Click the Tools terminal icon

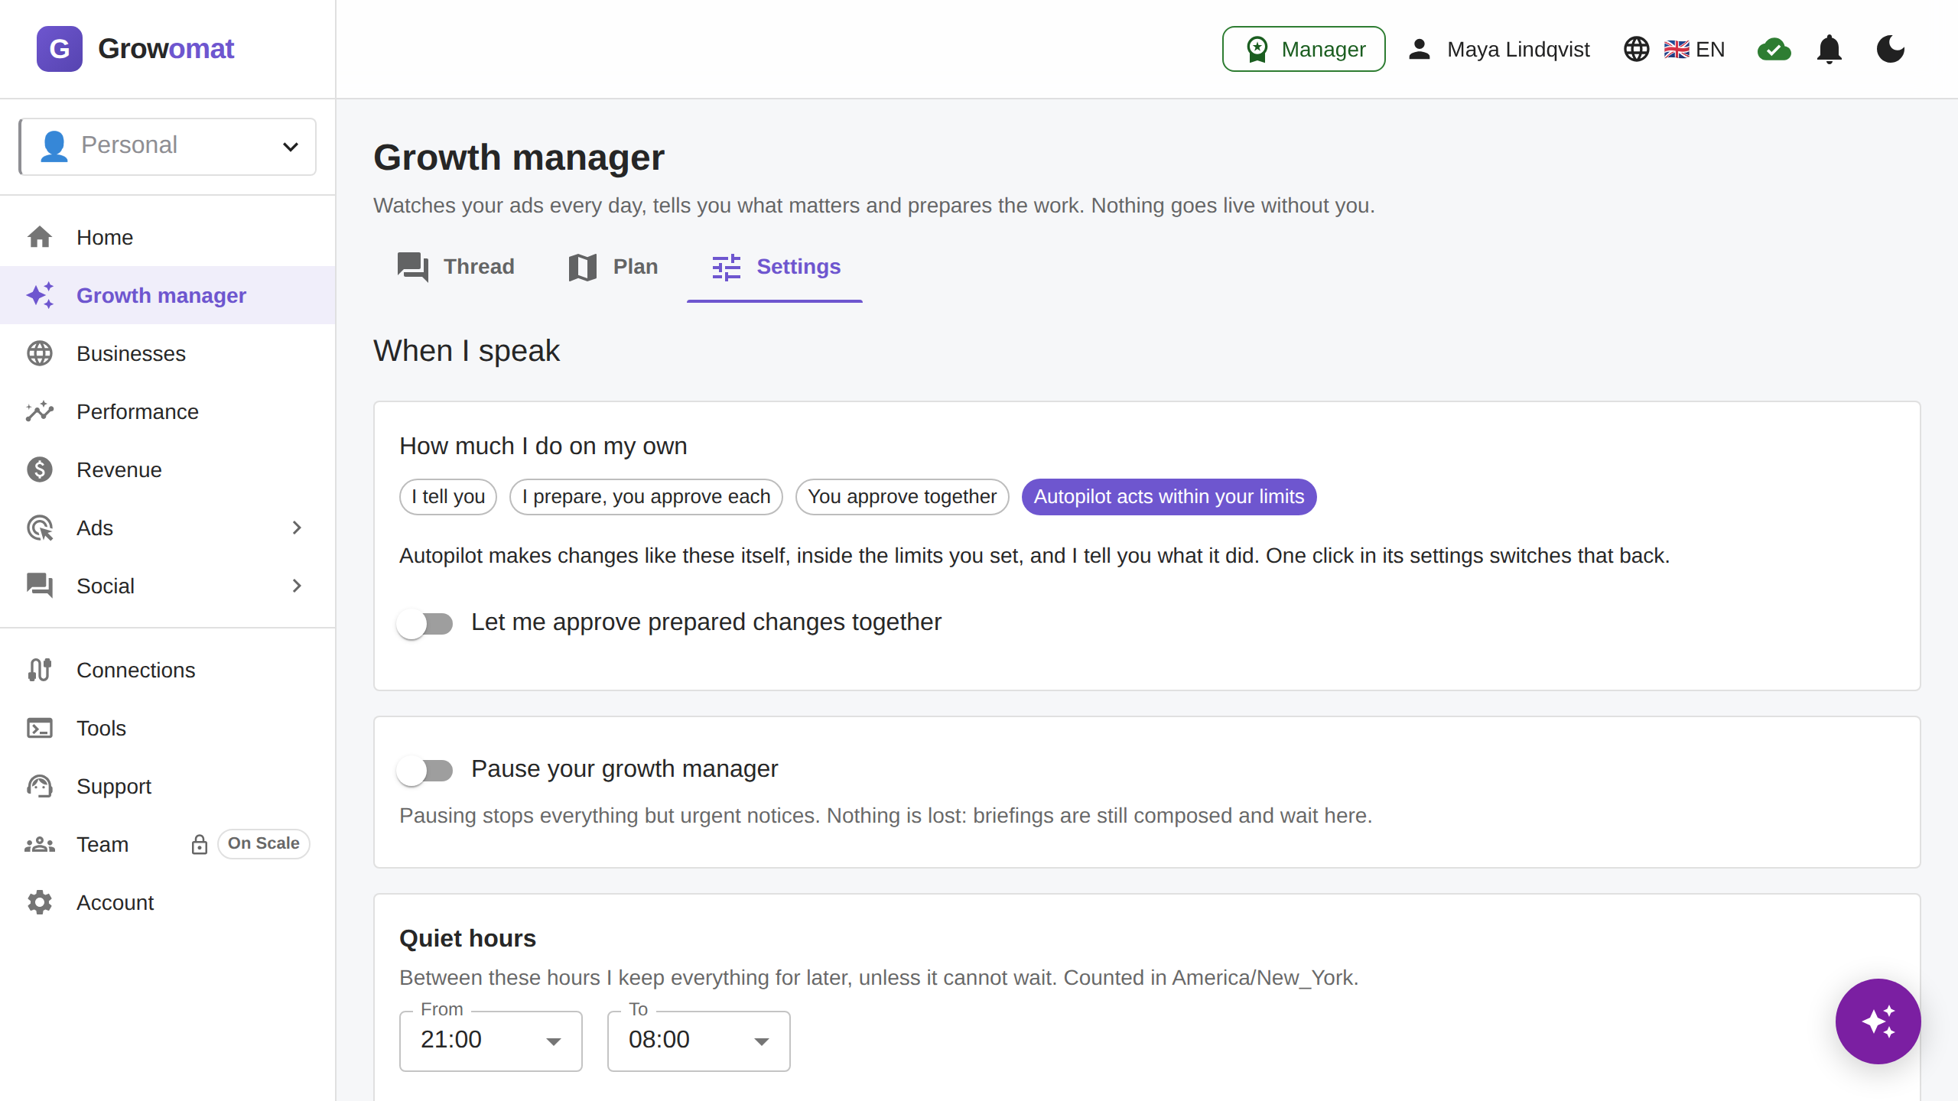click(x=40, y=729)
